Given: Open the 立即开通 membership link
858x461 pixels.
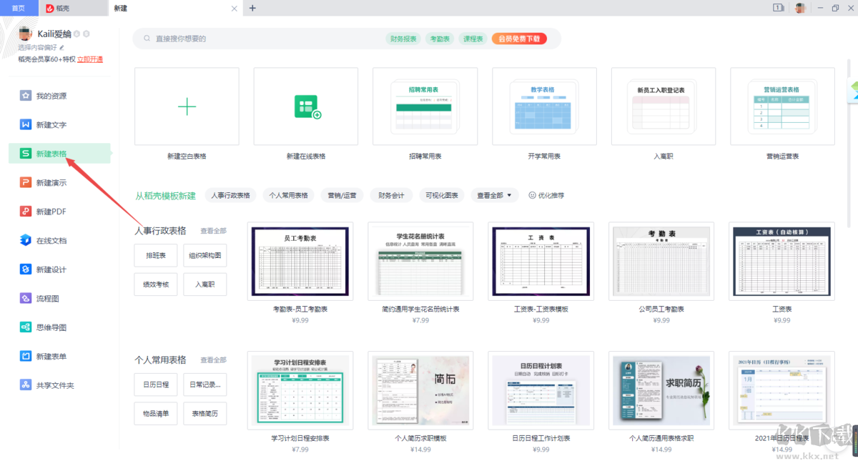Looking at the screenshot, I should [90, 59].
